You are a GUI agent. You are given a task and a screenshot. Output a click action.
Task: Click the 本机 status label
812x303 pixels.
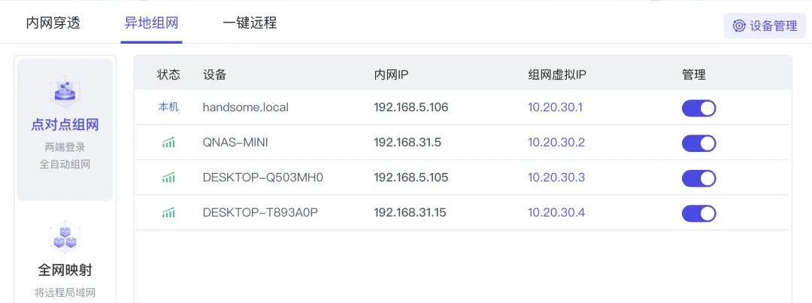[x=168, y=108]
